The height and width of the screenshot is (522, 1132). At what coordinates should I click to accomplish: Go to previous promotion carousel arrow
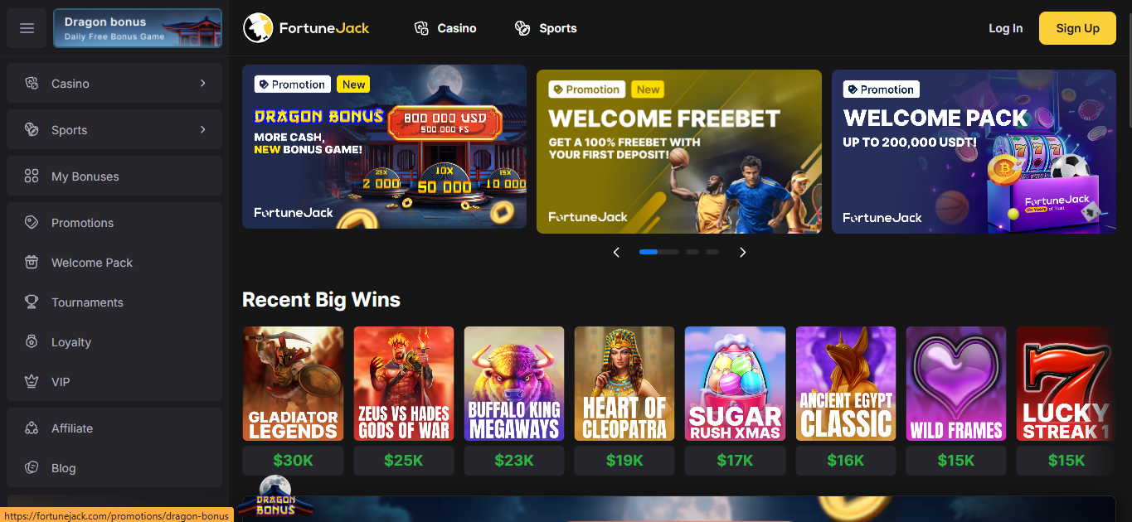[616, 252]
